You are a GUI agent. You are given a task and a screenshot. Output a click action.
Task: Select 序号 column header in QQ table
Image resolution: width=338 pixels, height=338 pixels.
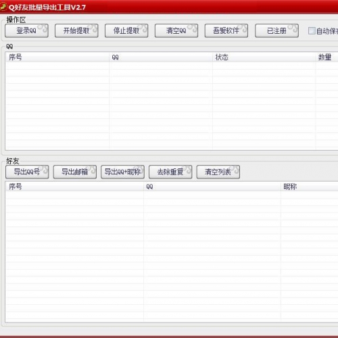tap(57, 57)
